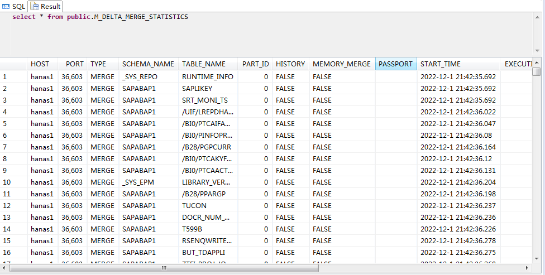The width and height of the screenshot is (545, 275).
Task: Select the T599B table name cell
Action: pyautogui.click(x=208, y=229)
